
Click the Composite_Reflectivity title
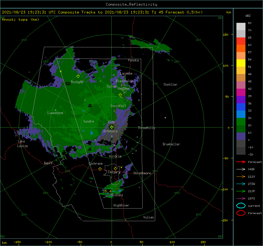[131, 4]
